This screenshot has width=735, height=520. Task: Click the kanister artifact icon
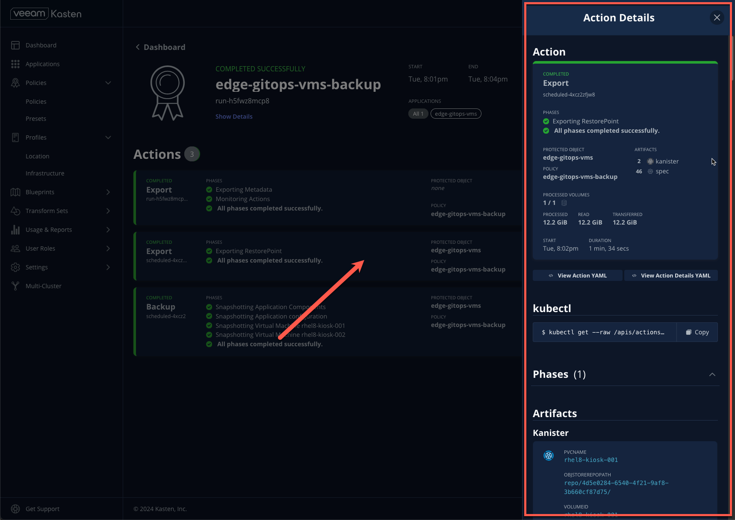[x=650, y=161]
